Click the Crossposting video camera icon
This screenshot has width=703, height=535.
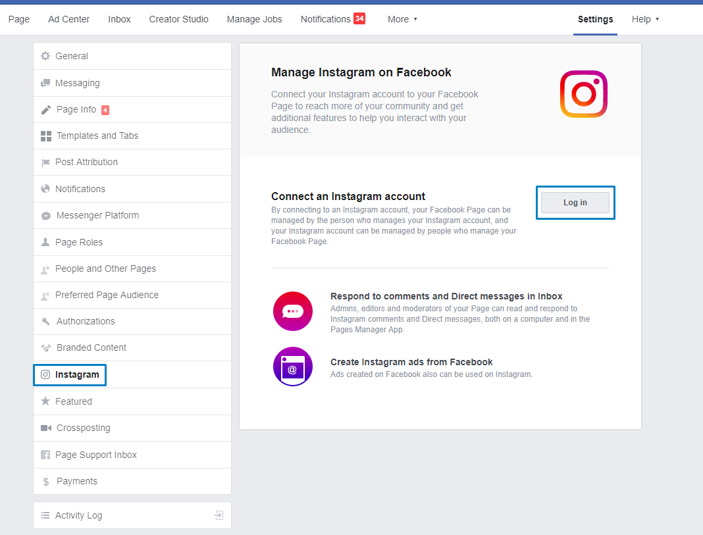46,428
